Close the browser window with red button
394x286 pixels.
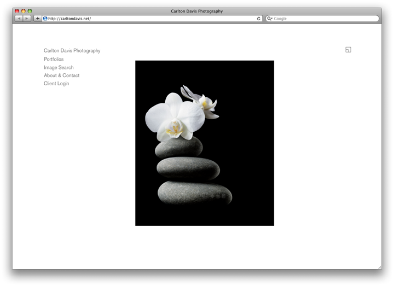pos(17,11)
